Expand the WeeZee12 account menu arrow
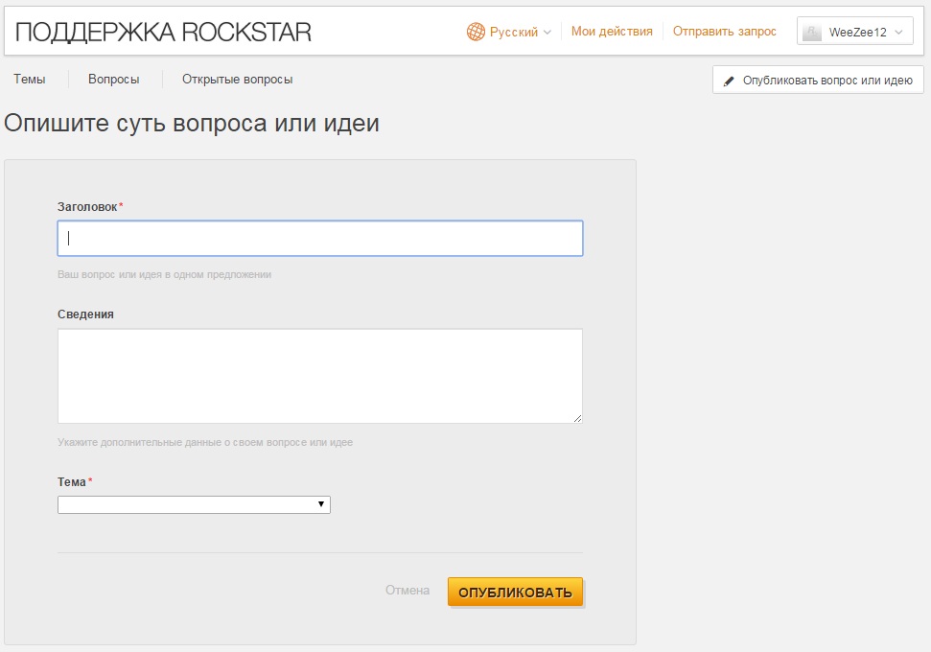Screen dimensions: 931x652 pos(899,33)
